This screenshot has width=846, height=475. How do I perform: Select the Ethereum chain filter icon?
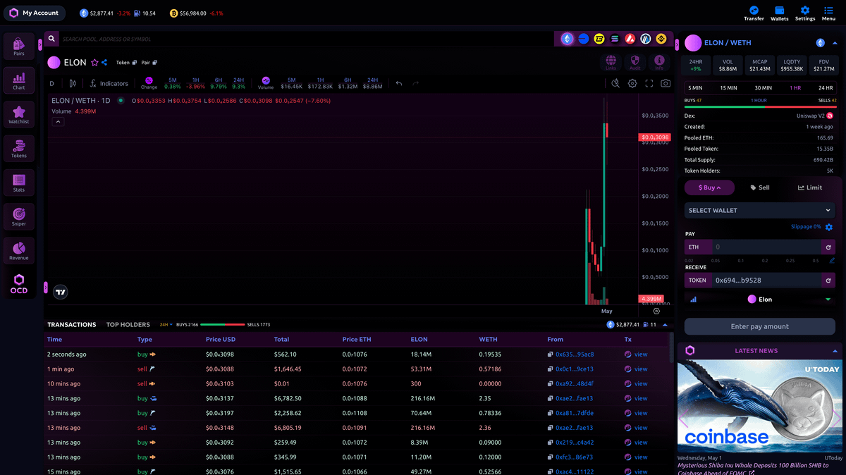click(x=567, y=39)
